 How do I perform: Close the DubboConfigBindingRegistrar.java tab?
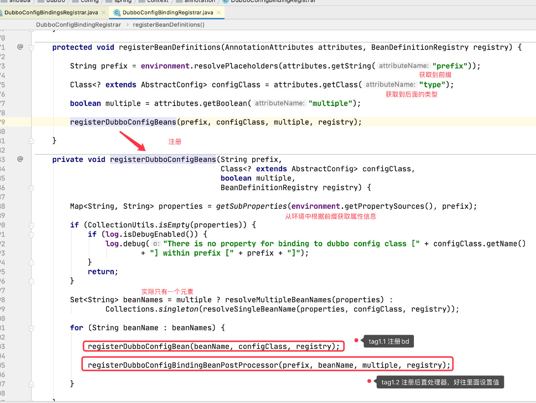coord(219,13)
